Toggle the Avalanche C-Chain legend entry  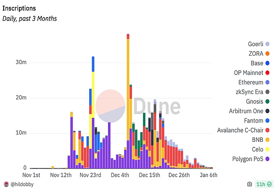click(x=240, y=130)
